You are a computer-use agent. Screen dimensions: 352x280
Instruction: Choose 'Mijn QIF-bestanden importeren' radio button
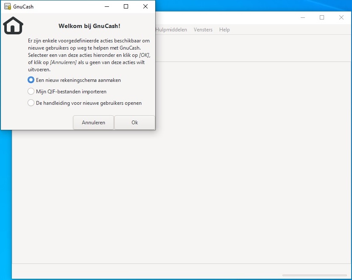[x=31, y=91]
